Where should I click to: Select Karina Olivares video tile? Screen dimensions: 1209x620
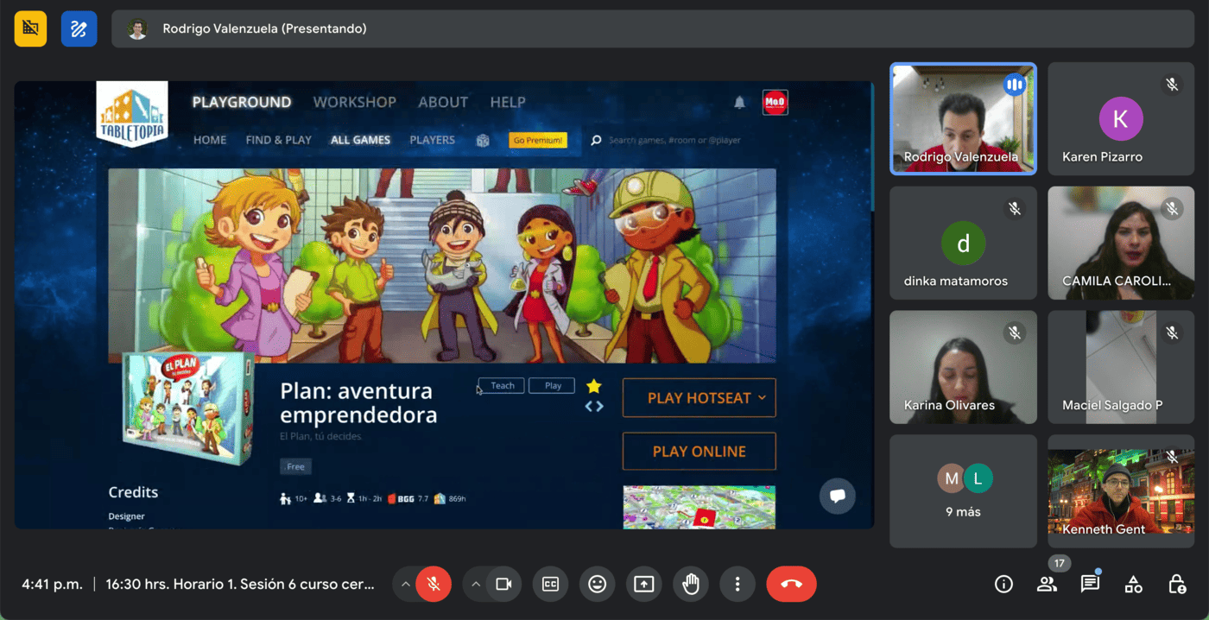click(x=963, y=367)
